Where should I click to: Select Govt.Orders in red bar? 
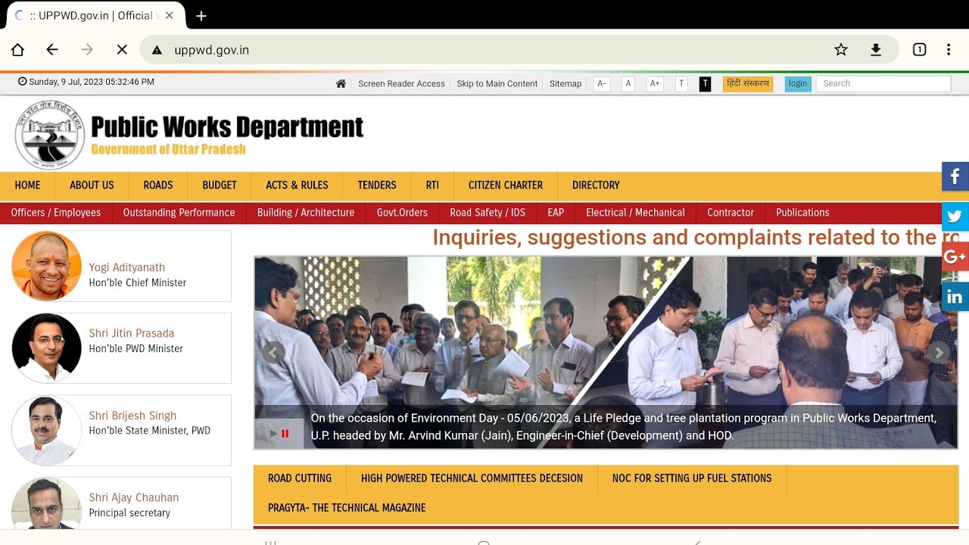pyautogui.click(x=402, y=213)
